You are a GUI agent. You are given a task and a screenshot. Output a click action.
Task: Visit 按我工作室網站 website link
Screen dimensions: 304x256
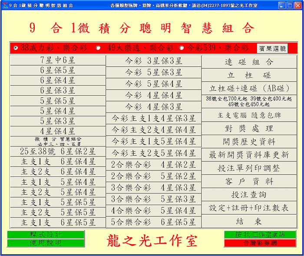pos(260,235)
